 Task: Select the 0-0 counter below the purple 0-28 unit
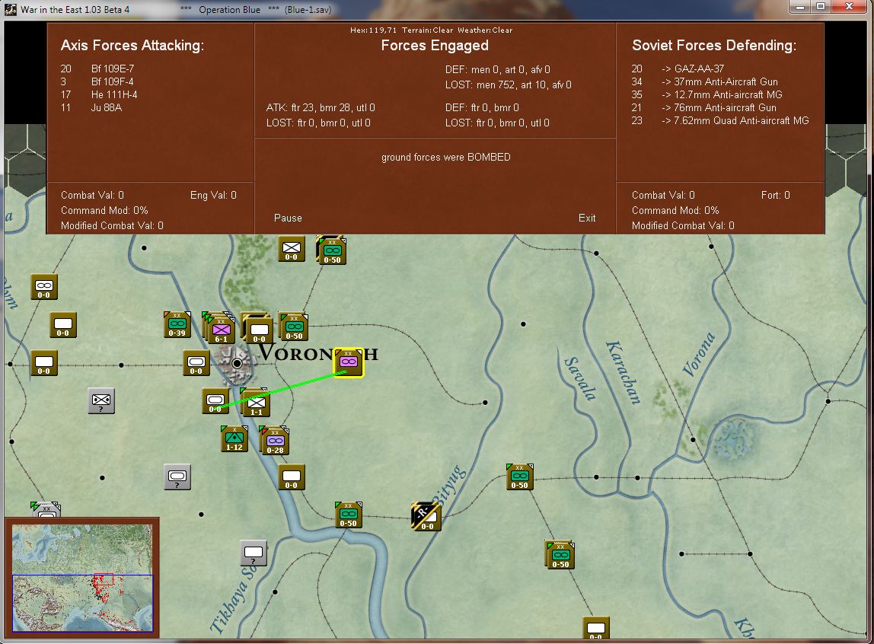(292, 477)
